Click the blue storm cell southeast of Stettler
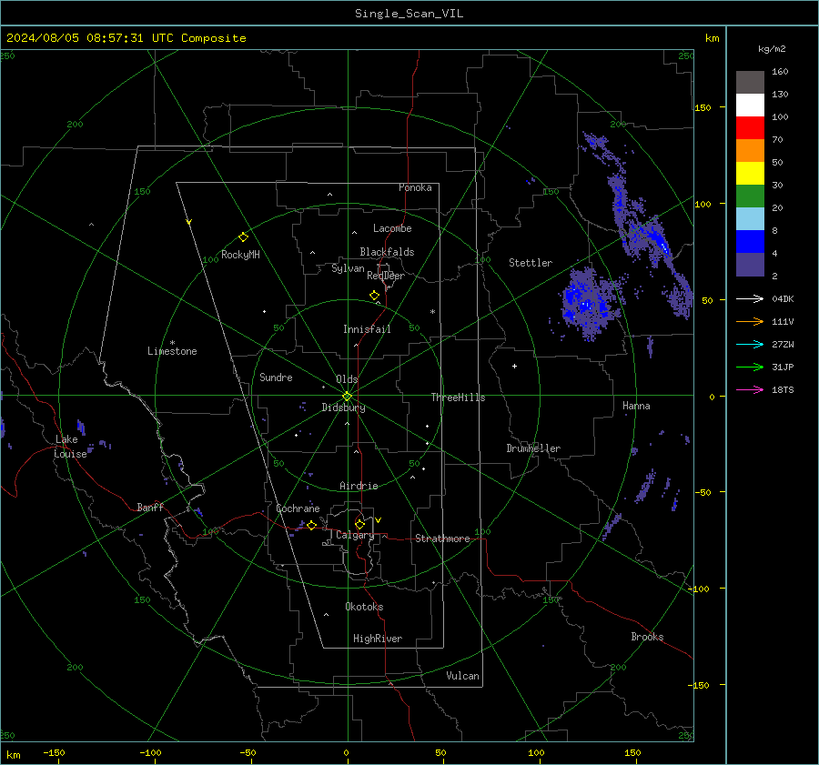819x765 pixels. pyautogui.click(x=589, y=305)
